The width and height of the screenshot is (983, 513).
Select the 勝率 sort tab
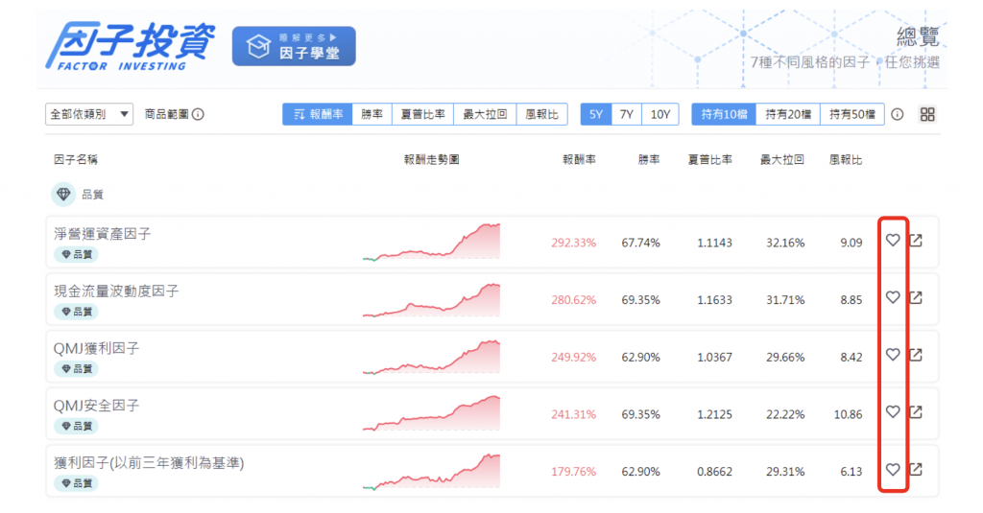(372, 114)
